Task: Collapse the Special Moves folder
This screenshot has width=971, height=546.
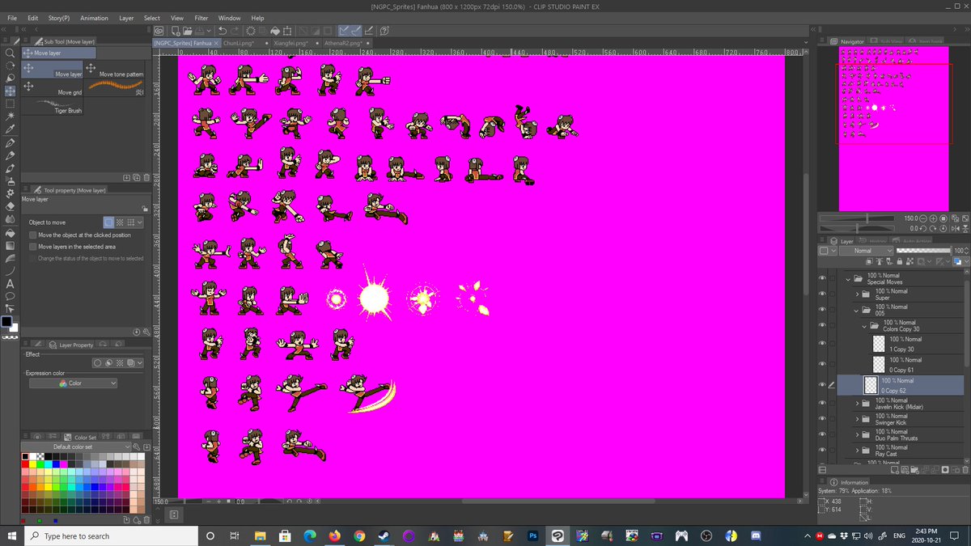Action: tap(848, 279)
